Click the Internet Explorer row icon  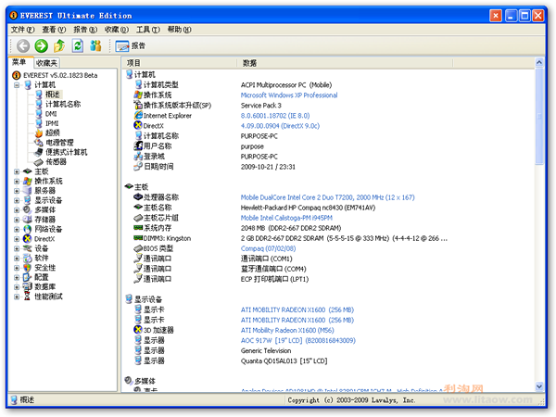(138, 115)
